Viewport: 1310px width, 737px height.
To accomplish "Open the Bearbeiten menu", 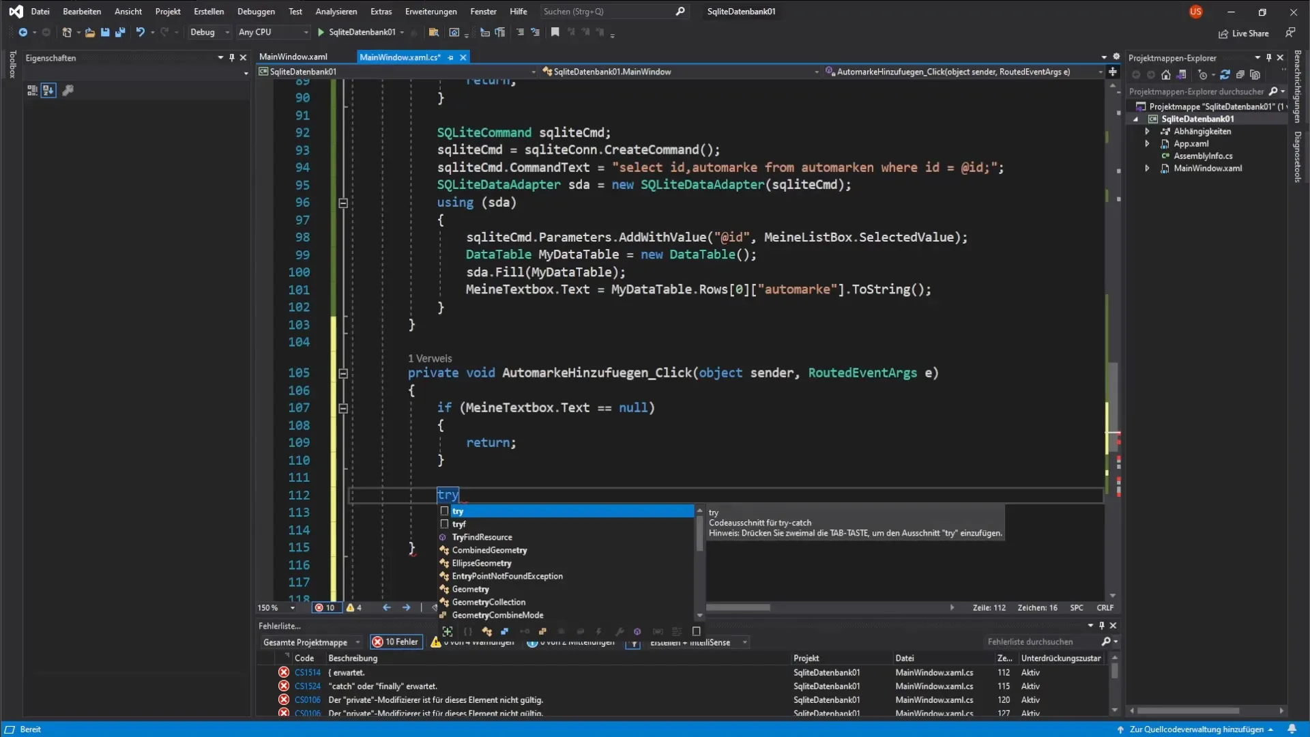I will tap(82, 12).
